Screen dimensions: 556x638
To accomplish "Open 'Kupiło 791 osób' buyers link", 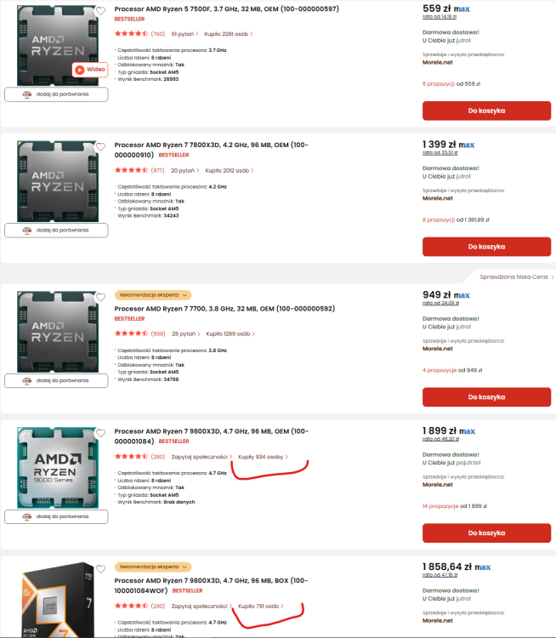I will pos(261,606).
